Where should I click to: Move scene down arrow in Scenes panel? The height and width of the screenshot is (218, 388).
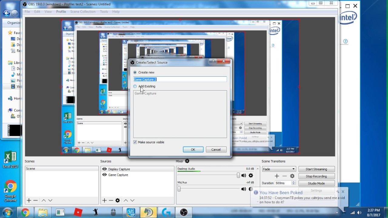[50, 200]
